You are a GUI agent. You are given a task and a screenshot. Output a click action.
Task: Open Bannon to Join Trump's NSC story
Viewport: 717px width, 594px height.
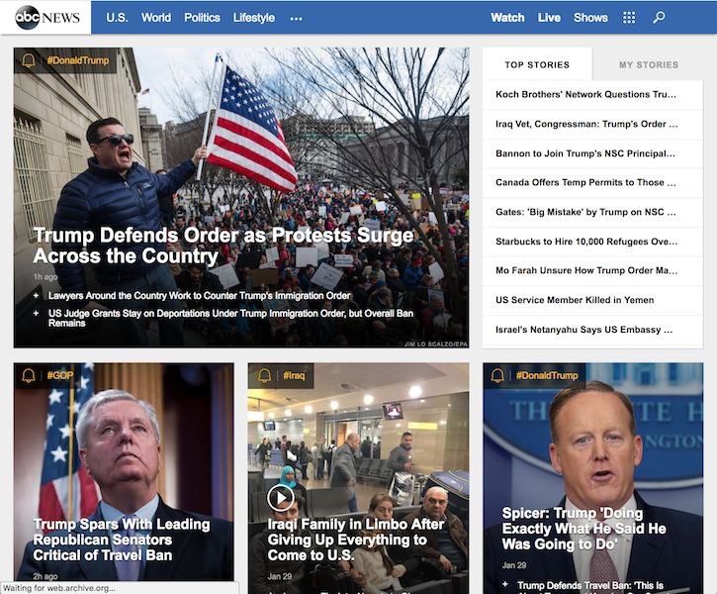pos(592,153)
